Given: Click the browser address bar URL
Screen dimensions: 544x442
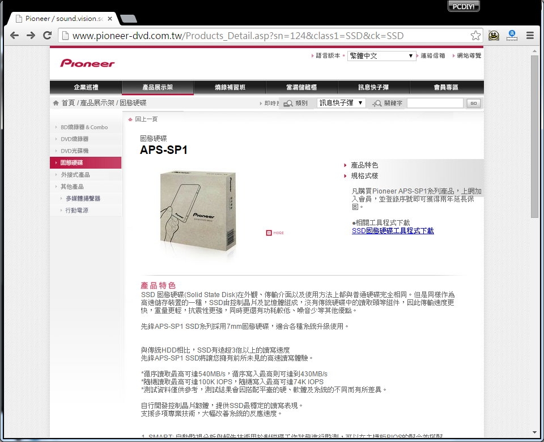Looking at the screenshot, I should pos(238,36).
